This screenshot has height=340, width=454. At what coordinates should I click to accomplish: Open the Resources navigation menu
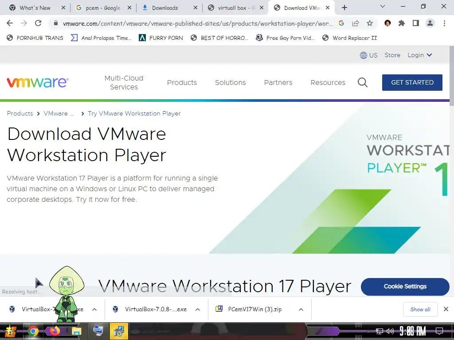tap(328, 83)
